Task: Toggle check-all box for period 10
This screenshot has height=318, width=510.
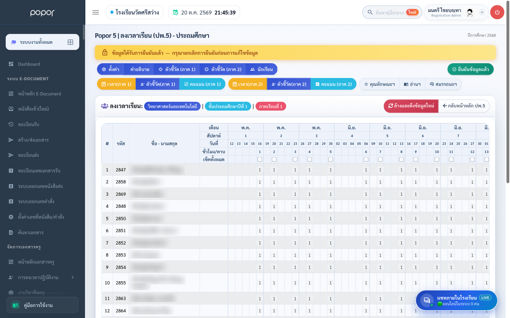Action: coord(437,159)
